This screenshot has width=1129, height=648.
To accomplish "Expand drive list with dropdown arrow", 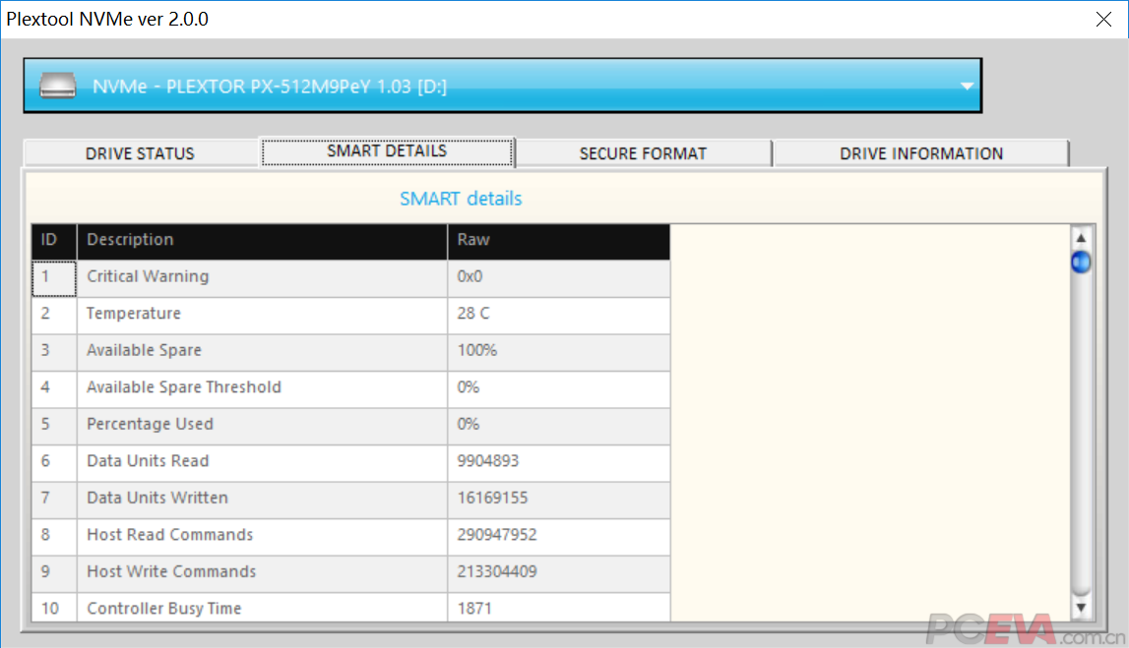I will coord(967,87).
